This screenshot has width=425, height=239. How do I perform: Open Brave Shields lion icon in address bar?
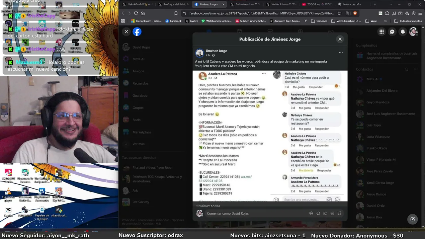pos(355,13)
